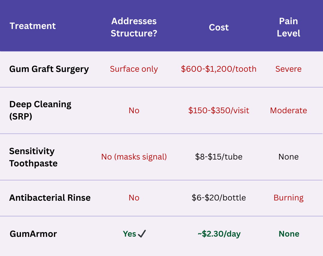Click the Cost column header
Viewport: 323px width, 256px height.
pyautogui.click(x=219, y=27)
